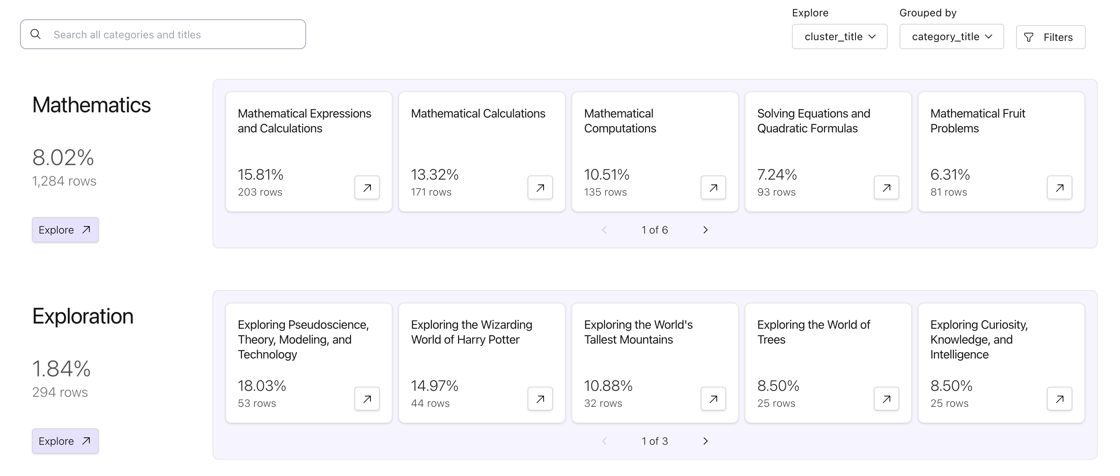Open Exploring Pseudoscience cluster arrow icon
Viewport: 1120px width, 476px height.
[367, 399]
